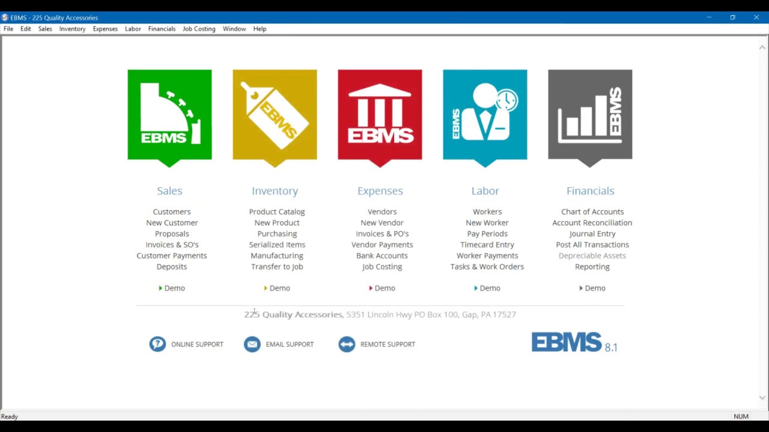Click the EBMS app icon in title bar
This screenshot has width=769, height=432.
tap(5, 17)
